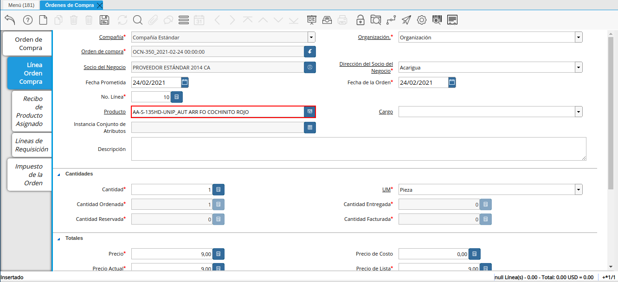Screen dimensions: 618x282
Task: Toggle the grid view list icon
Action: click(x=183, y=20)
